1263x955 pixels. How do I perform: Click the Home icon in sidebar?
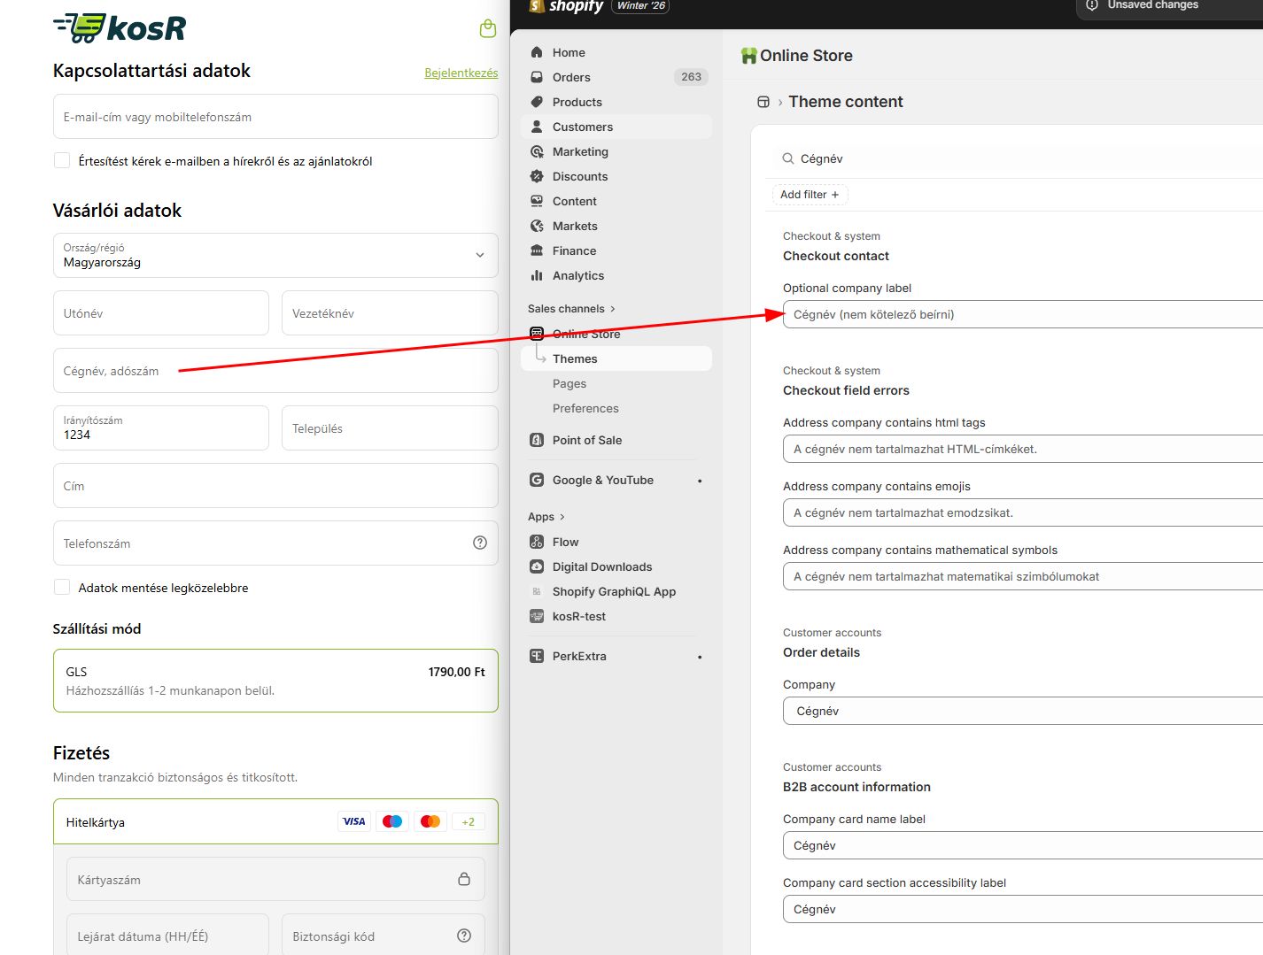pyautogui.click(x=537, y=52)
